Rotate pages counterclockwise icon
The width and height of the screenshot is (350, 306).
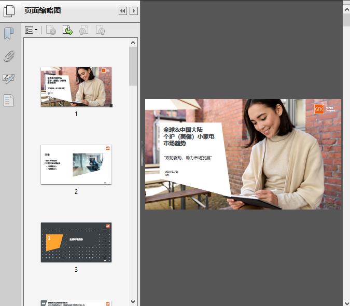[83, 30]
